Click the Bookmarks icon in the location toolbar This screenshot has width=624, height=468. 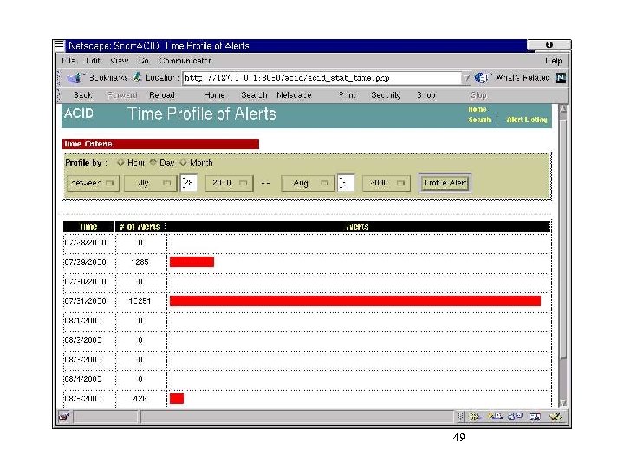pyautogui.click(x=74, y=78)
